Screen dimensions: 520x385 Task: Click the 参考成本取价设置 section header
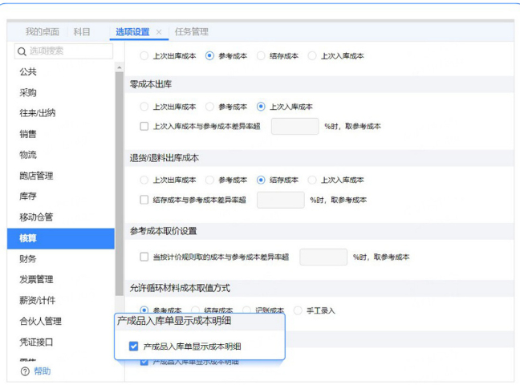[319, 231]
